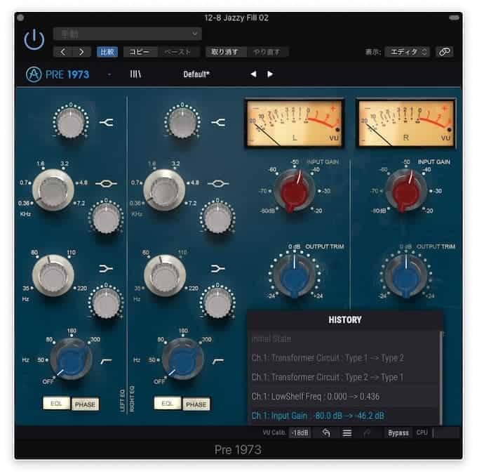Click the right channel INPUT GAIN red knob
The image size is (477, 476).
[x=405, y=191]
